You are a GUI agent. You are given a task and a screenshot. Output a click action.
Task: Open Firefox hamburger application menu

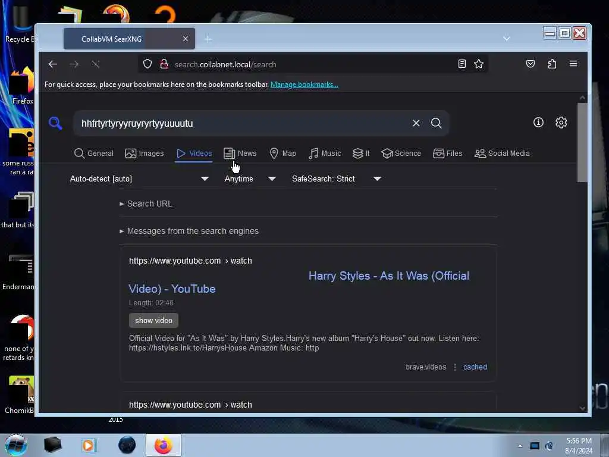point(573,64)
